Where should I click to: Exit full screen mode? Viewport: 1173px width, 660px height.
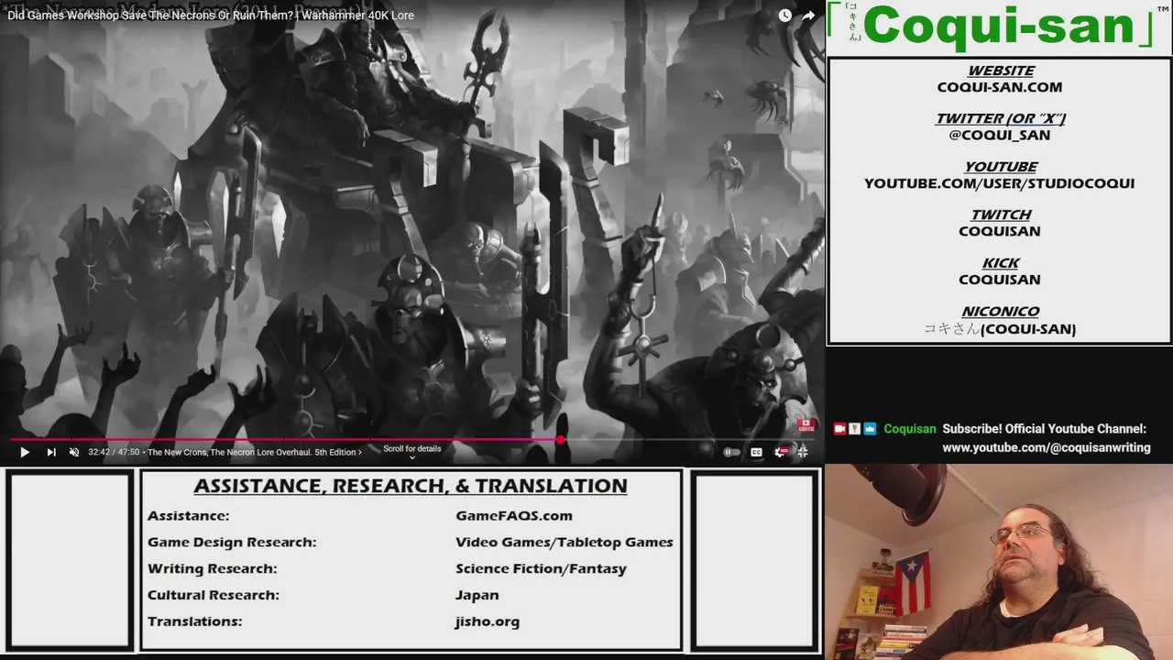[x=803, y=452]
